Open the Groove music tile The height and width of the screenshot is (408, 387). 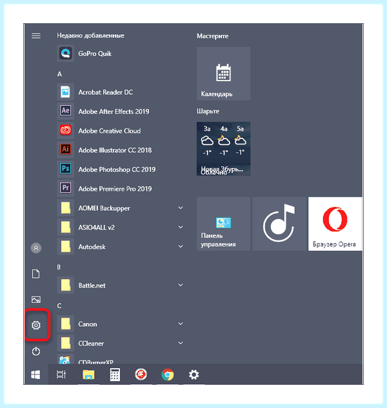click(279, 224)
